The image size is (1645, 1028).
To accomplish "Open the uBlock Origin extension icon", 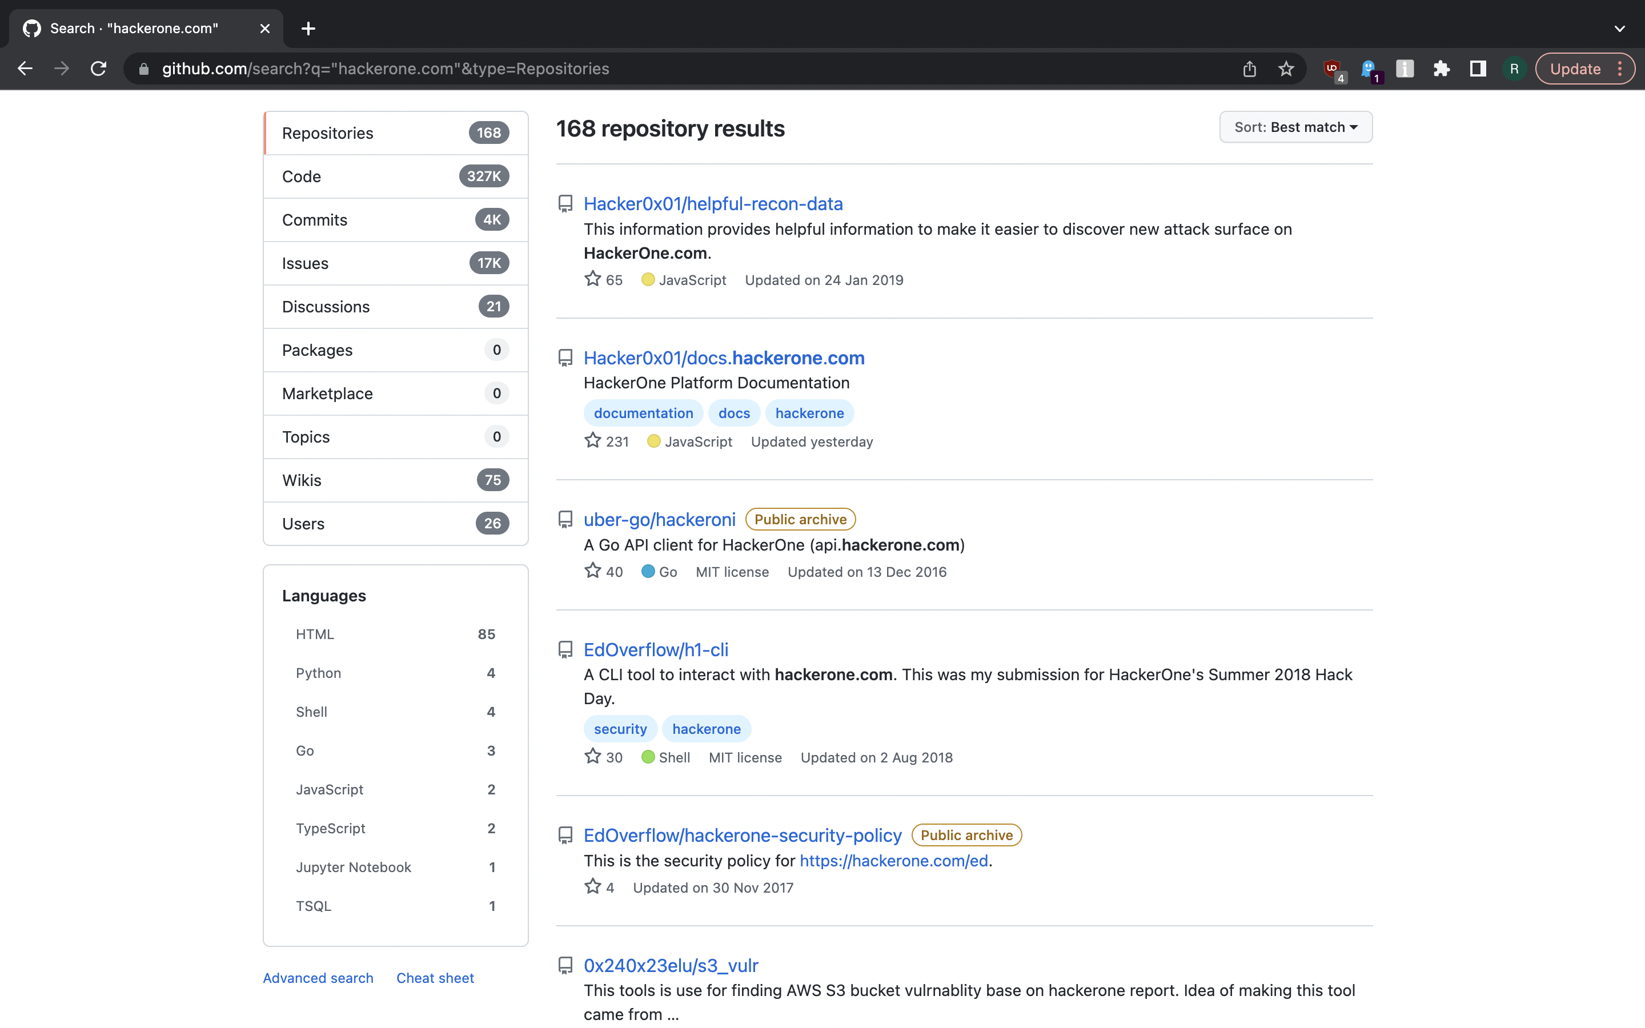I will pos(1334,69).
